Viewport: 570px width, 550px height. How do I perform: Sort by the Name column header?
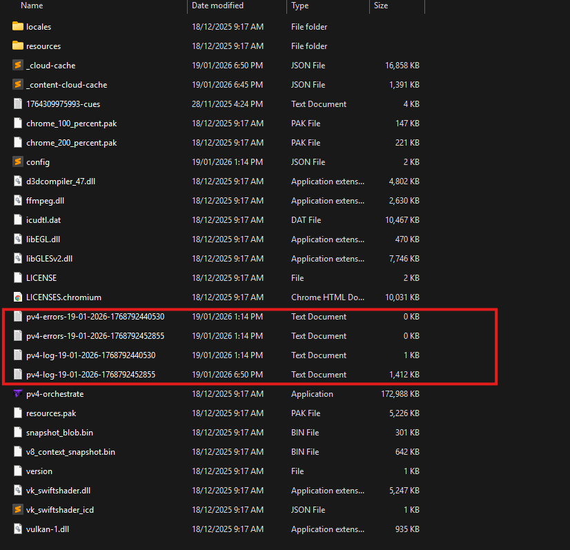point(32,6)
